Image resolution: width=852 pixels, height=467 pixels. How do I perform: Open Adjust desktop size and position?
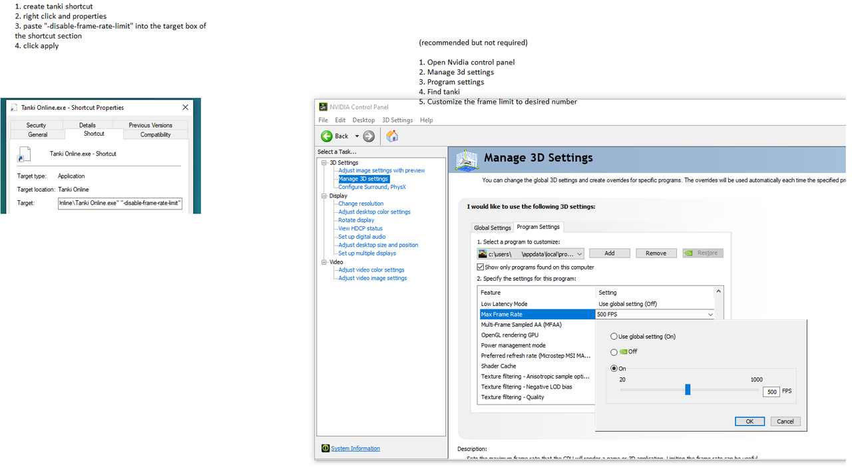(378, 245)
